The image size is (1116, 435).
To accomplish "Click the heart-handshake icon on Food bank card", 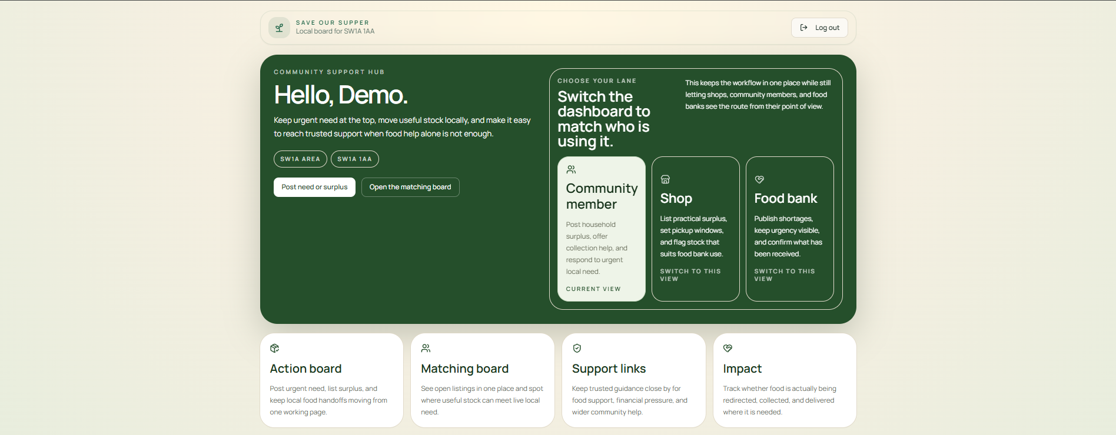I will click(x=759, y=179).
